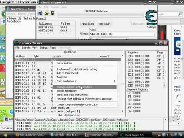Open the Memory Viewer File menu
The height and width of the screenshot is (138, 184).
point(17,48)
